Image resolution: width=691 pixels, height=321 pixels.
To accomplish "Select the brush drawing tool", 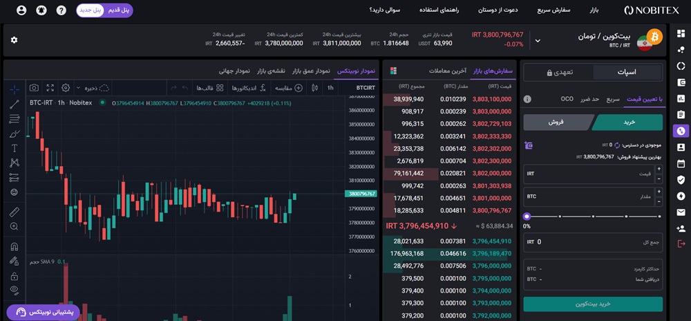I will click(x=14, y=134).
